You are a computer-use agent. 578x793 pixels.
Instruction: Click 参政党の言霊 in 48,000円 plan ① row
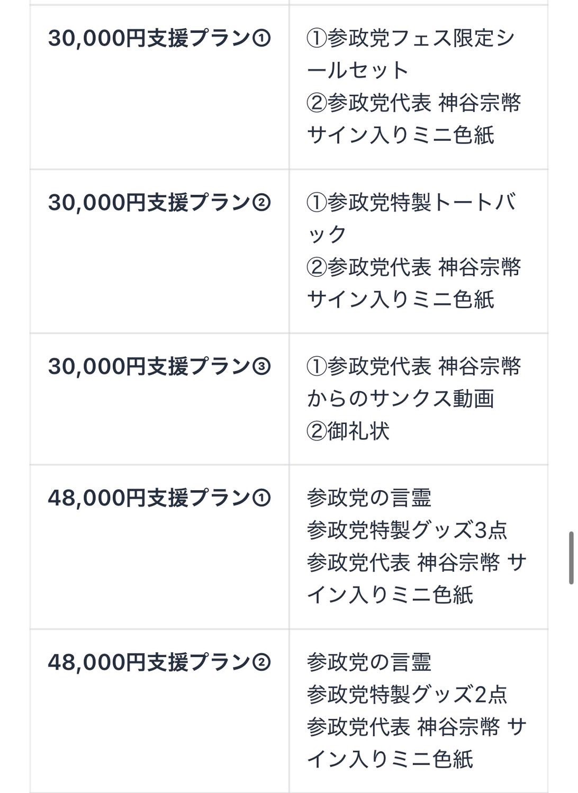point(369,498)
